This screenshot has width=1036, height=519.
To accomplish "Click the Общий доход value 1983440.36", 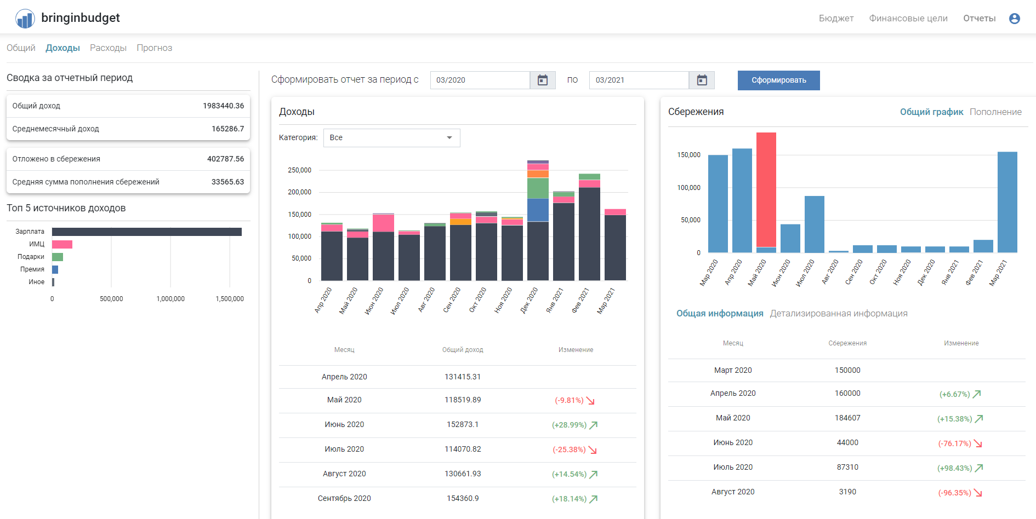I will [223, 106].
